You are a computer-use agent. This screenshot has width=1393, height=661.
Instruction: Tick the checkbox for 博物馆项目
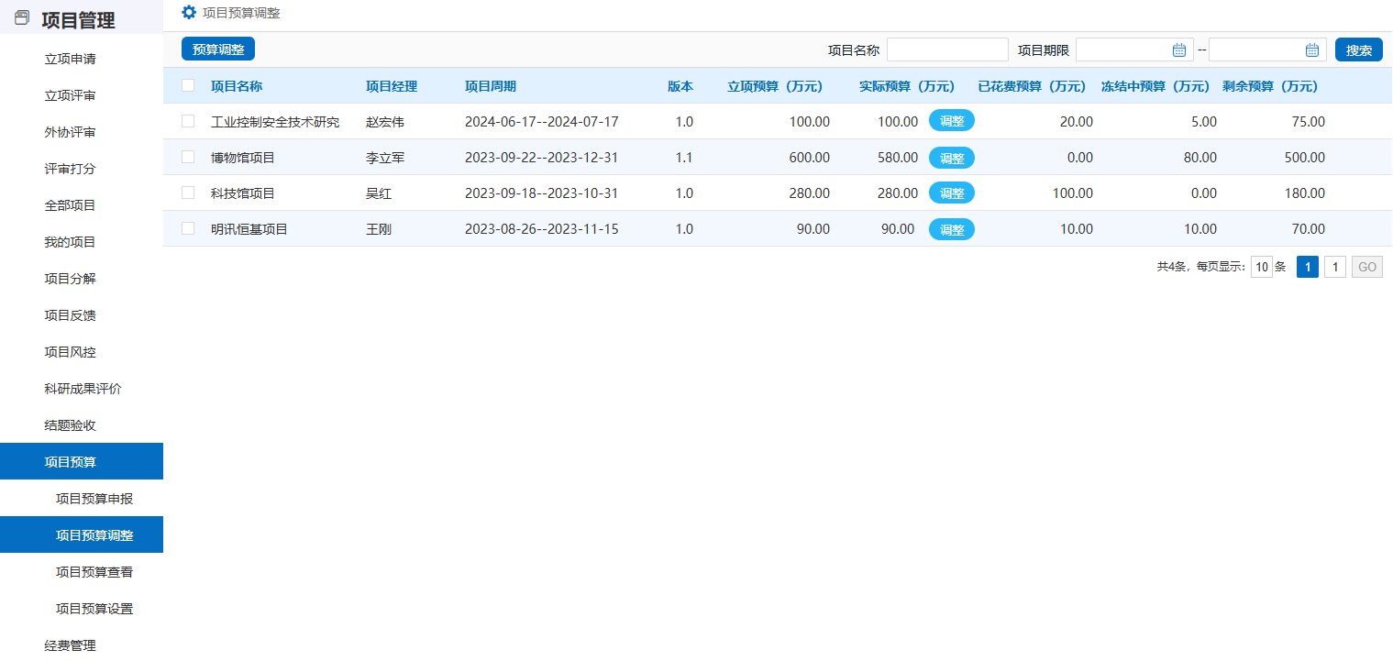pyautogui.click(x=188, y=157)
